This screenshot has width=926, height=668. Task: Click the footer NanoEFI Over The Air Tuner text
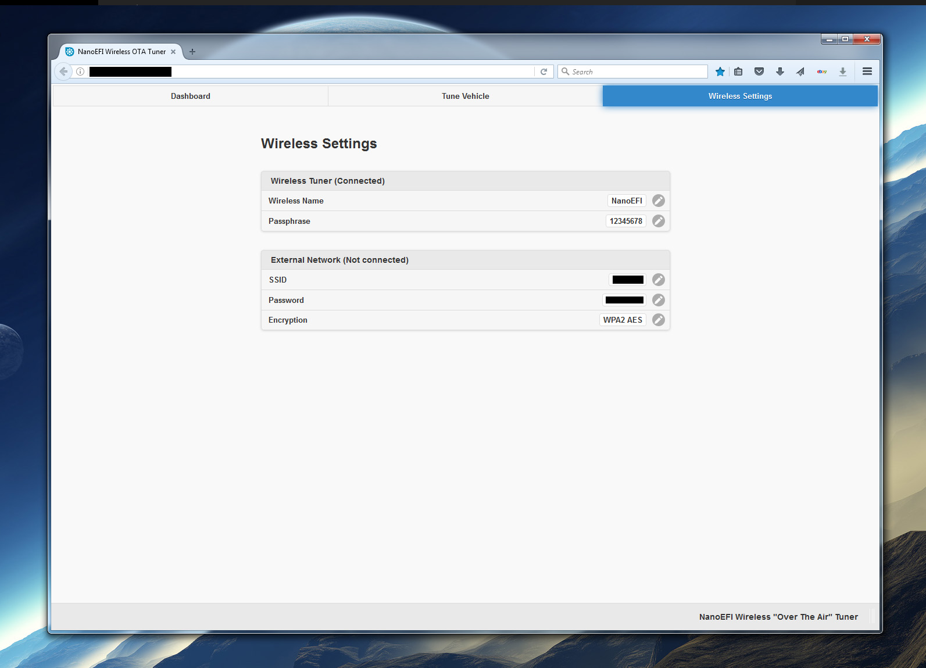(x=778, y=617)
